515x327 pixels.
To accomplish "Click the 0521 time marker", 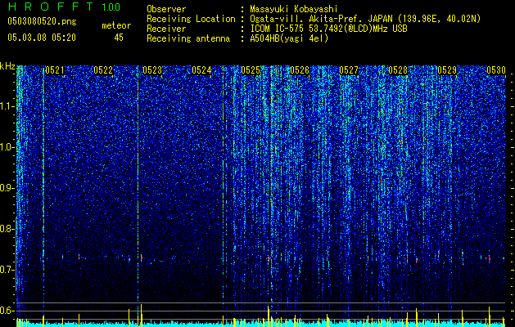I will [55, 70].
